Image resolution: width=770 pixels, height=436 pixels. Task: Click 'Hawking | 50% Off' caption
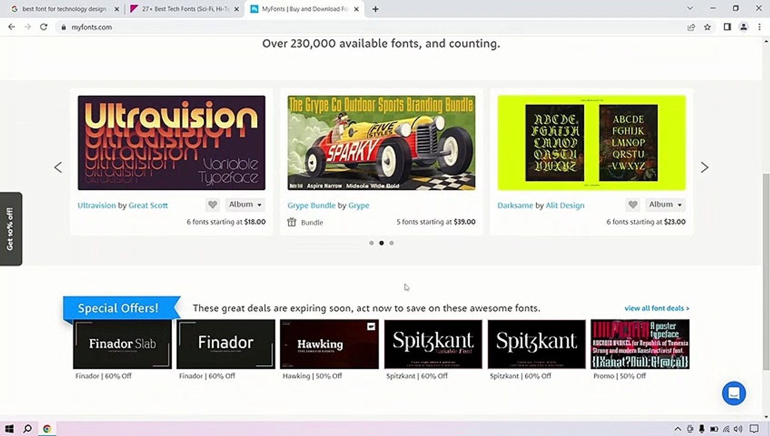[x=312, y=376]
